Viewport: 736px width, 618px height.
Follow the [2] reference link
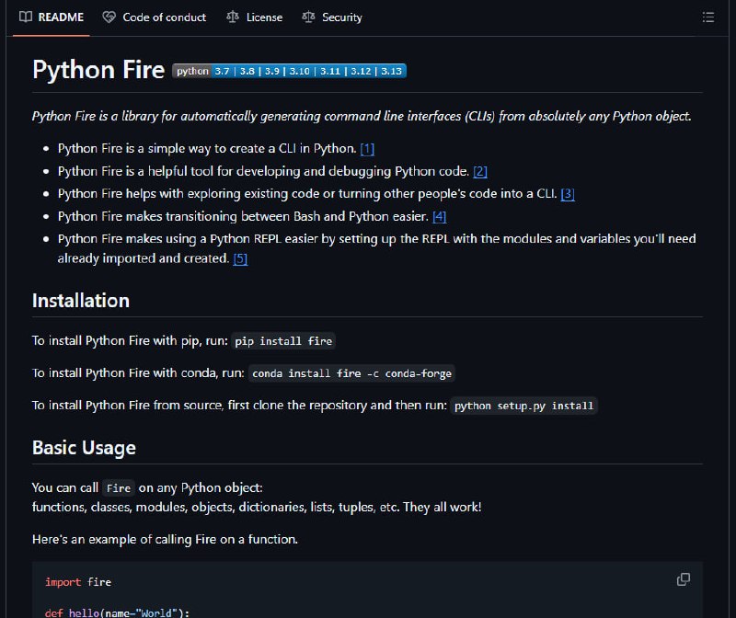pyautogui.click(x=479, y=171)
